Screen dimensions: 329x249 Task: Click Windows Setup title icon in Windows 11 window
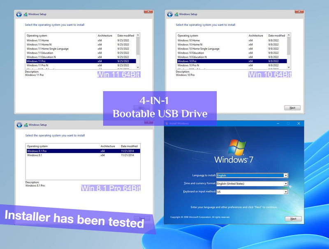point(25,14)
